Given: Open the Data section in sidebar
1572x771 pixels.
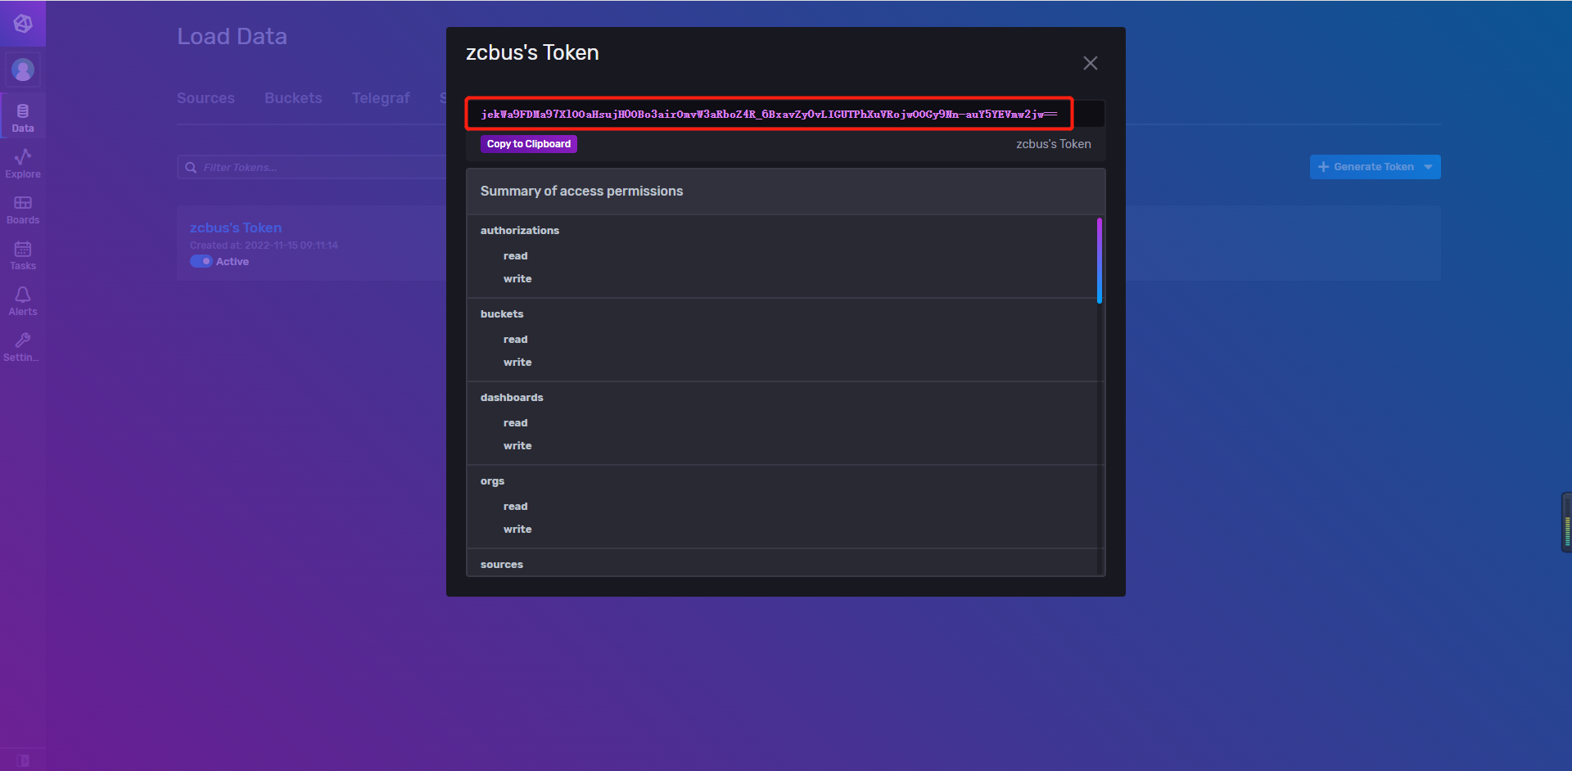Looking at the screenshot, I should 23,117.
